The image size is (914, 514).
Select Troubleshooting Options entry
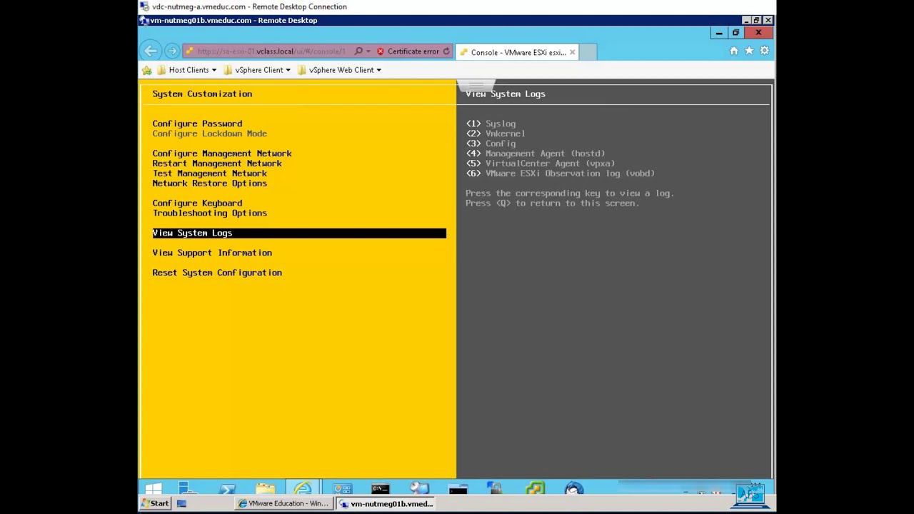click(x=209, y=213)
